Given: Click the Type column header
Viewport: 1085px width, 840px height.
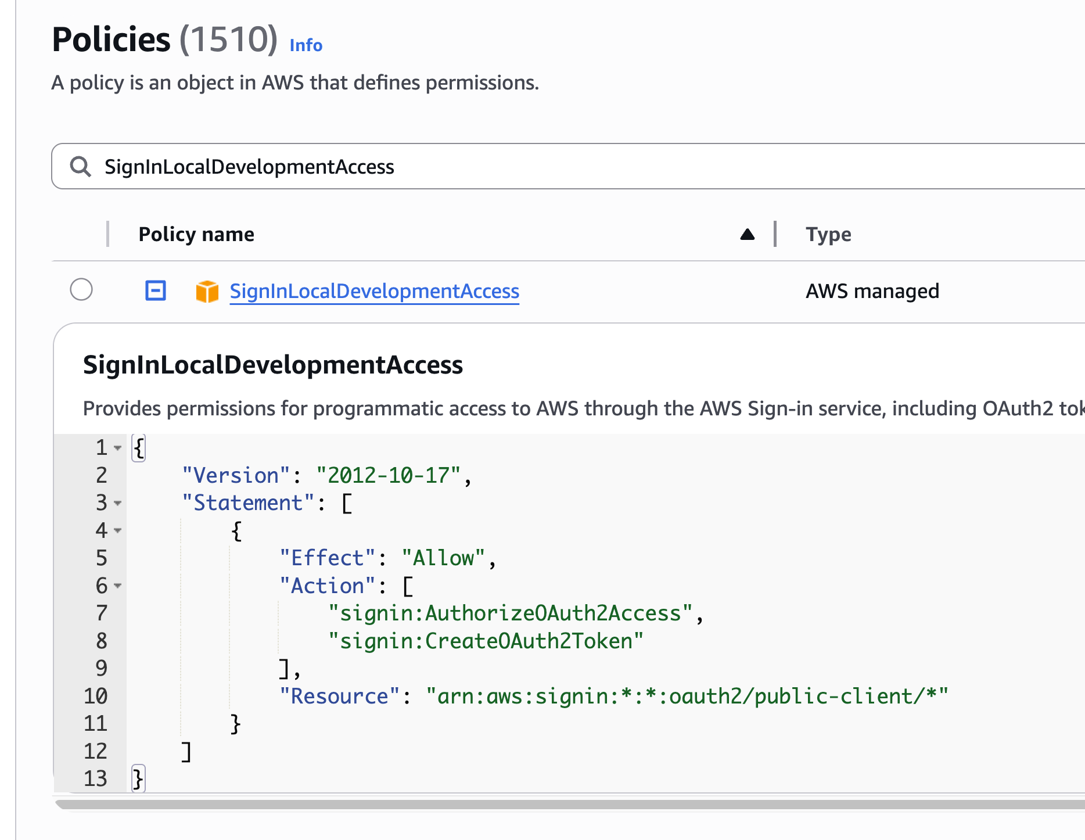Looking at the screenshot, I should 828,234.
